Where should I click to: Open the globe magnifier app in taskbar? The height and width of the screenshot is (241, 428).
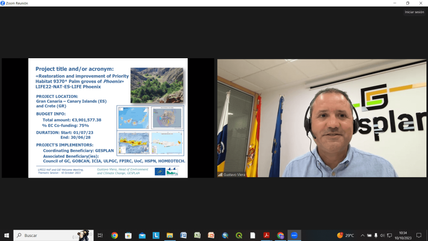(225, 235)
